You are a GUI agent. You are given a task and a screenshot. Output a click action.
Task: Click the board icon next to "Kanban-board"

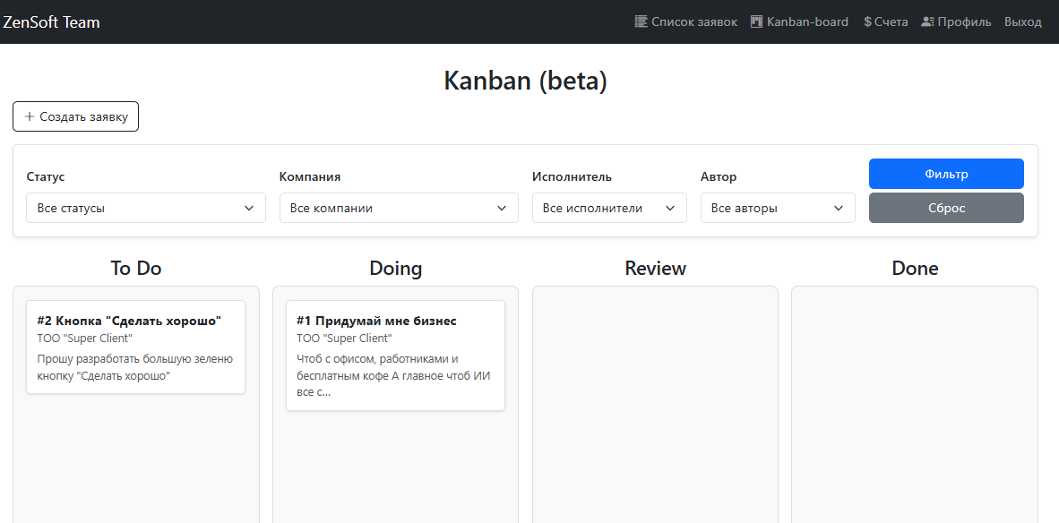coord(755,21)
